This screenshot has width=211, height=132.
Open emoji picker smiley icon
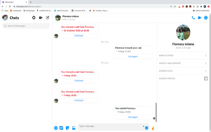tap(146, 128)
